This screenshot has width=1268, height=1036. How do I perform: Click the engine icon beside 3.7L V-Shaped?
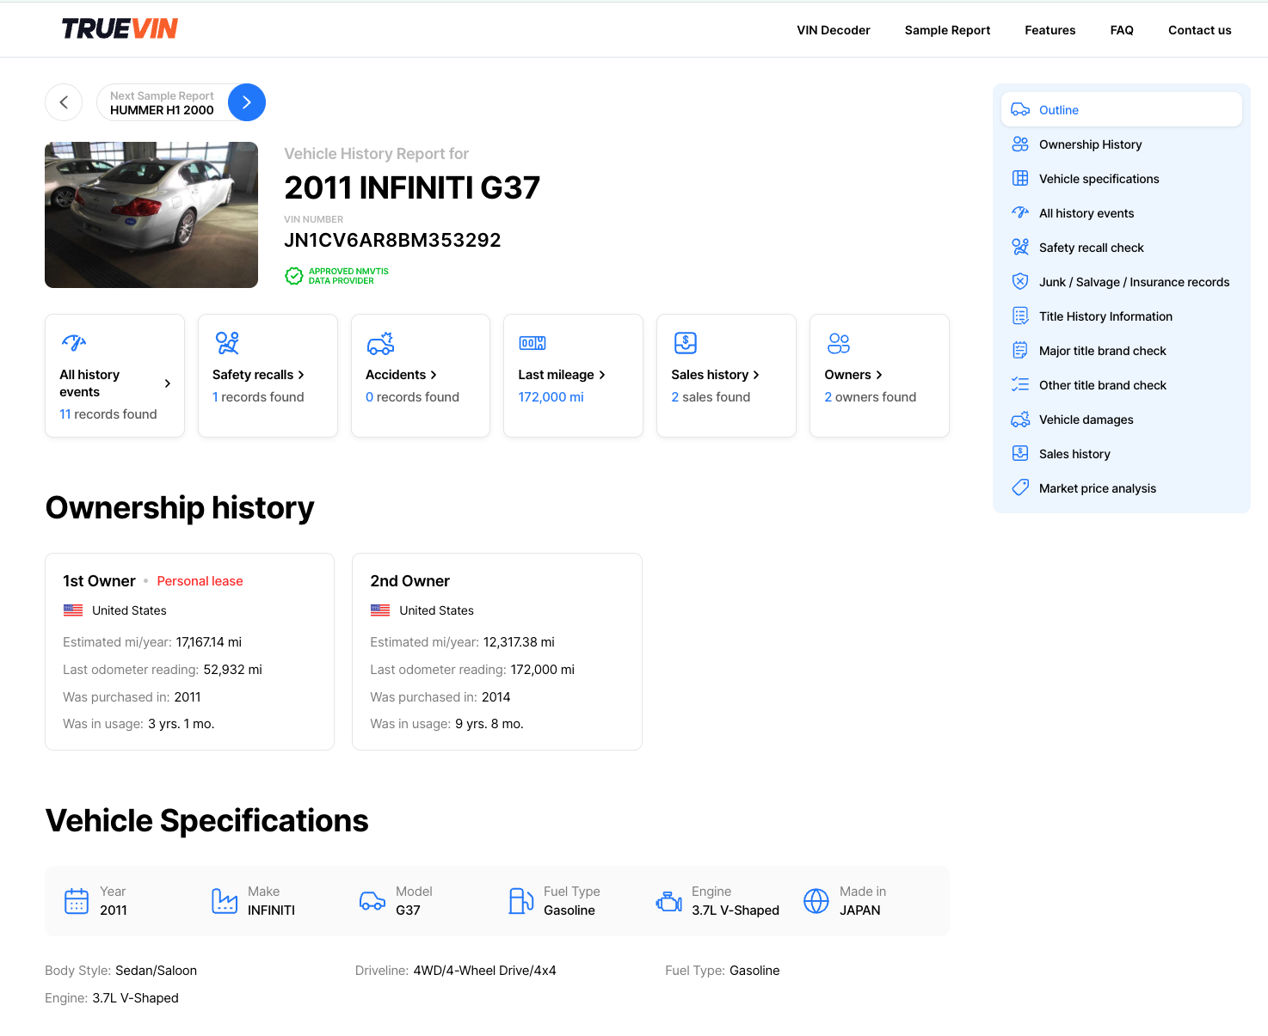point(668,901)
